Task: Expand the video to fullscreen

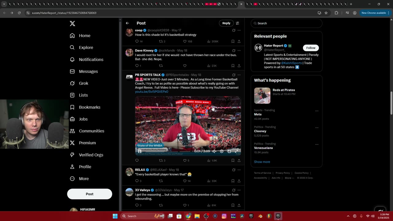Action: coord(236,151)
